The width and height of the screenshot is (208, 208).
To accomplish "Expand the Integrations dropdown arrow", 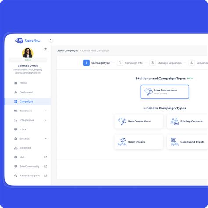I will pos(46,120).
